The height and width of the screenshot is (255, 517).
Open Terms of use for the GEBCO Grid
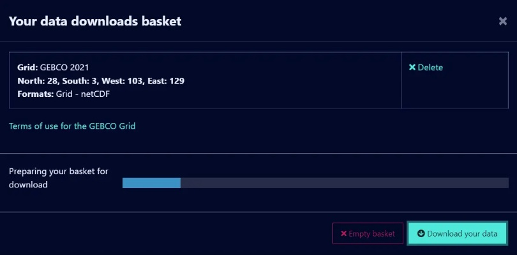[x=72, y=126]
